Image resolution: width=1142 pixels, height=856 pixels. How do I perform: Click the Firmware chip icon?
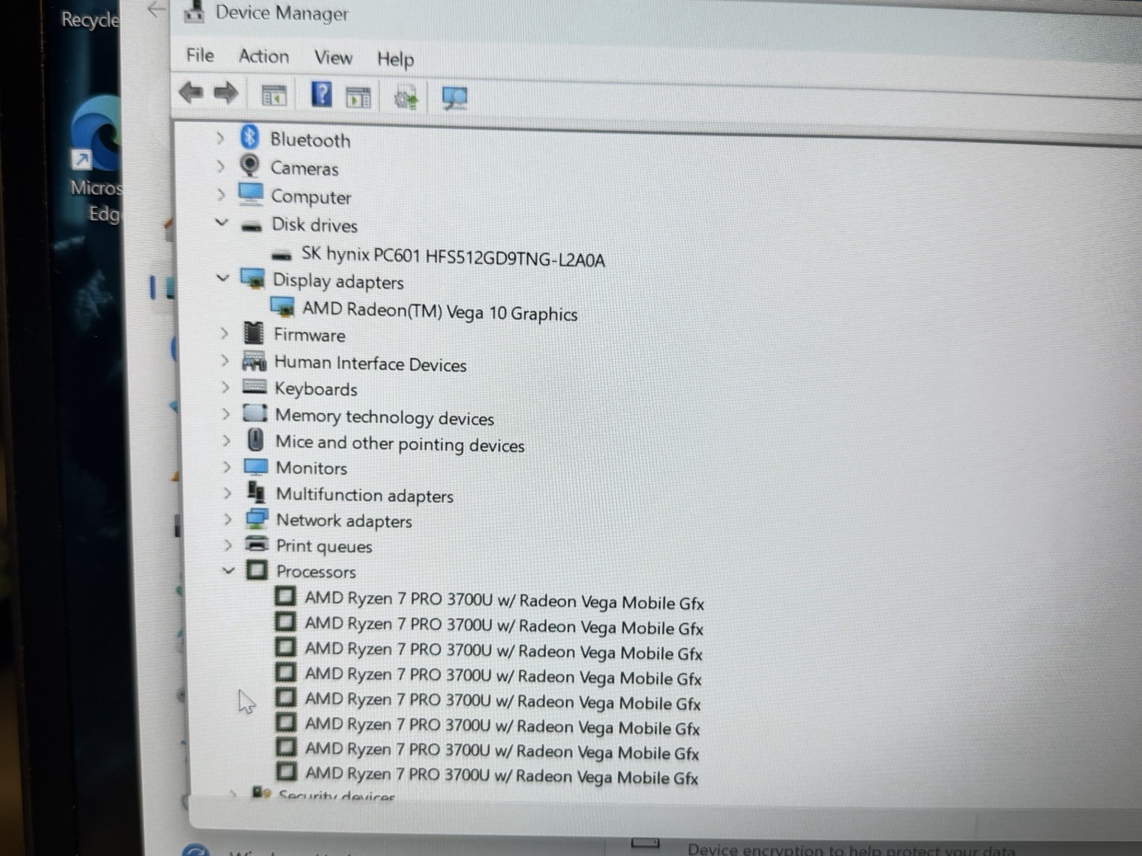pos(253,332)
